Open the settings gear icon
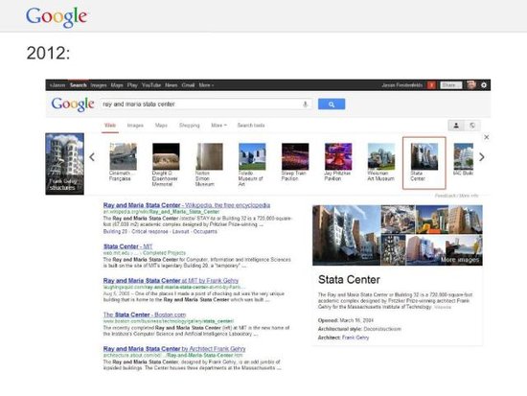The height and width of the screenshot is (396, 527). click(484, 85)
